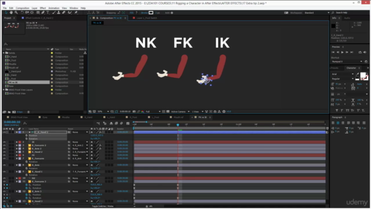Toggle the preview loop option icon
The image size is (371, 209).
pyautogui.click(x=360, y=52)
